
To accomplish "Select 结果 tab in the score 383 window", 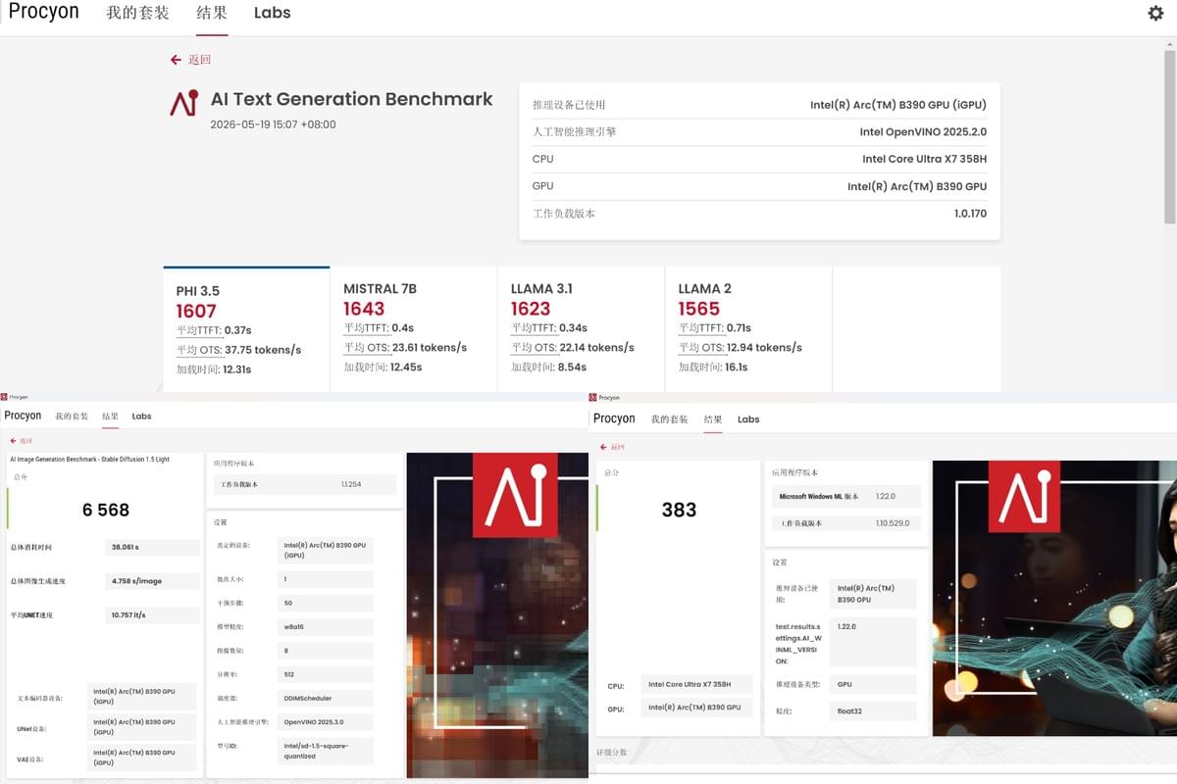I will 713,419.
